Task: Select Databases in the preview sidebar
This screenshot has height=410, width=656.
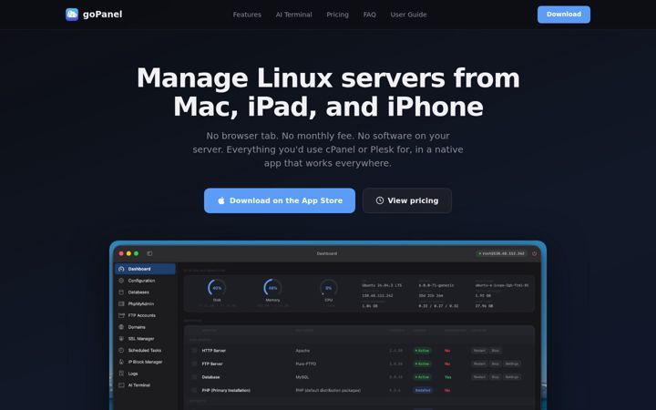Action: 145,292
